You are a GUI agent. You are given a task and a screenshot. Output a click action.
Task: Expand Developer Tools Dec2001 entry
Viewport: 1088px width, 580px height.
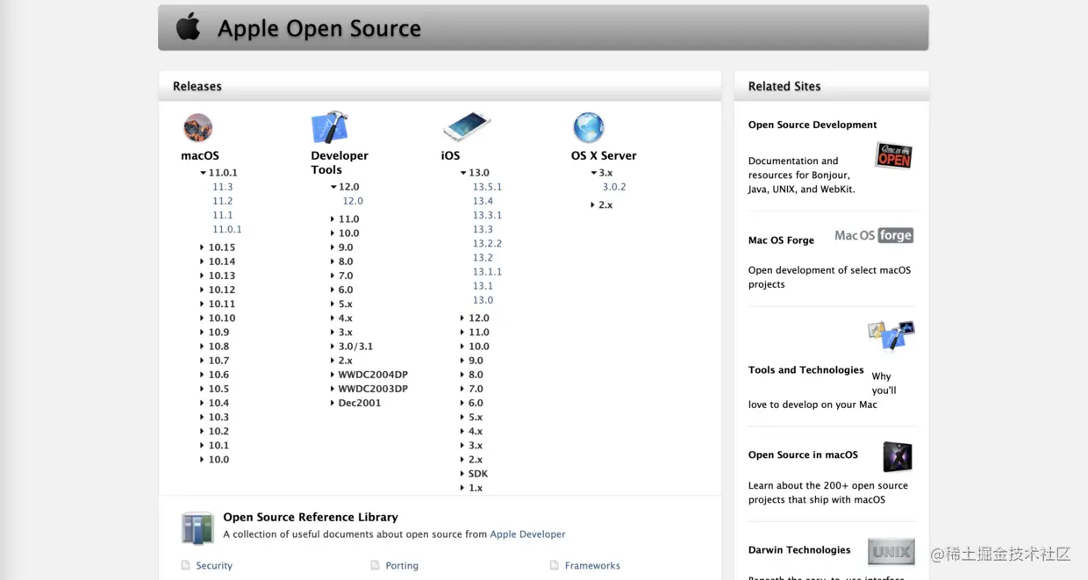(x=333, y=404)
